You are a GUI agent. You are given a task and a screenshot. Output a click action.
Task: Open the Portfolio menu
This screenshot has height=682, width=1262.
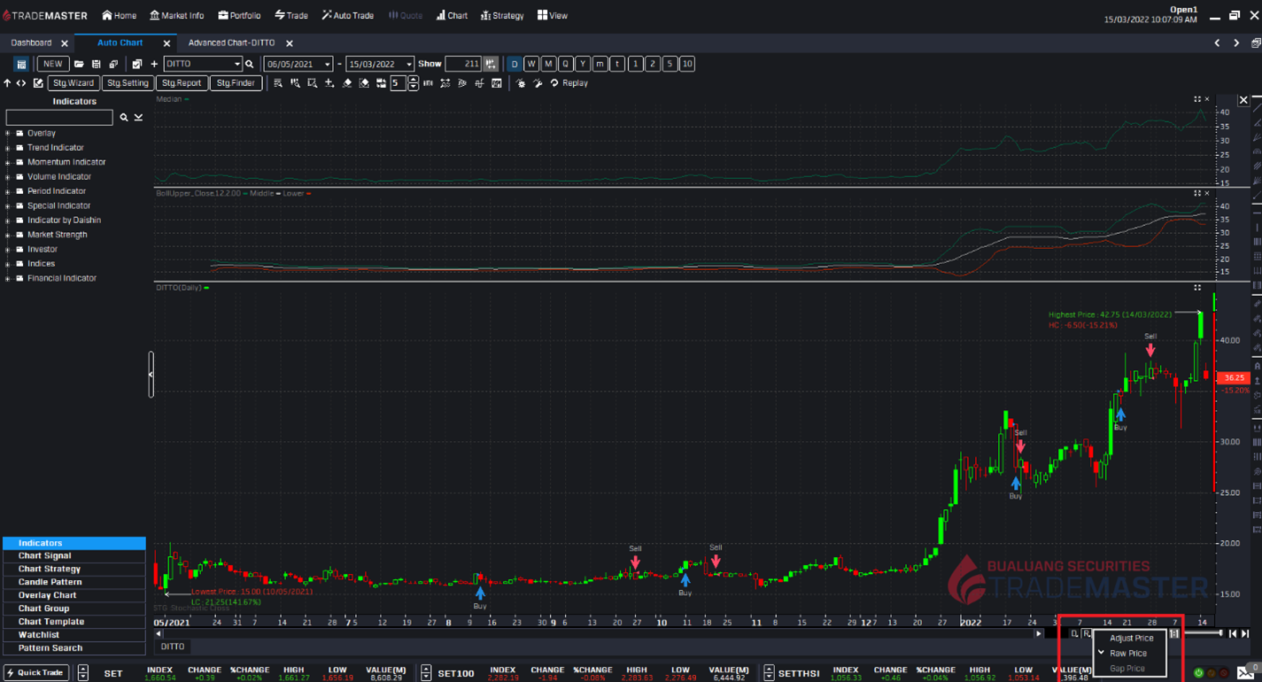pos(239,15)
